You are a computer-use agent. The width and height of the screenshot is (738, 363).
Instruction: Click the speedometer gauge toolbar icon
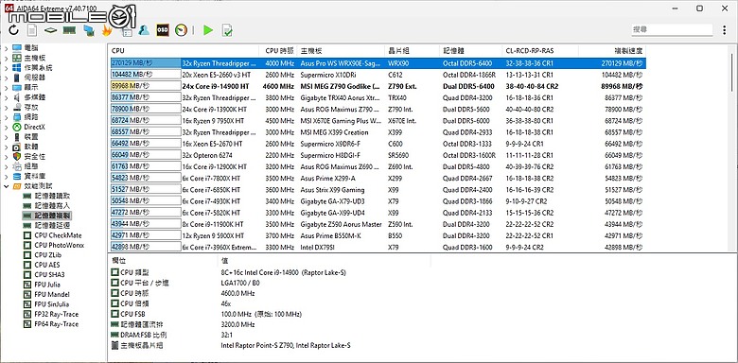click(x=182, y=30)
